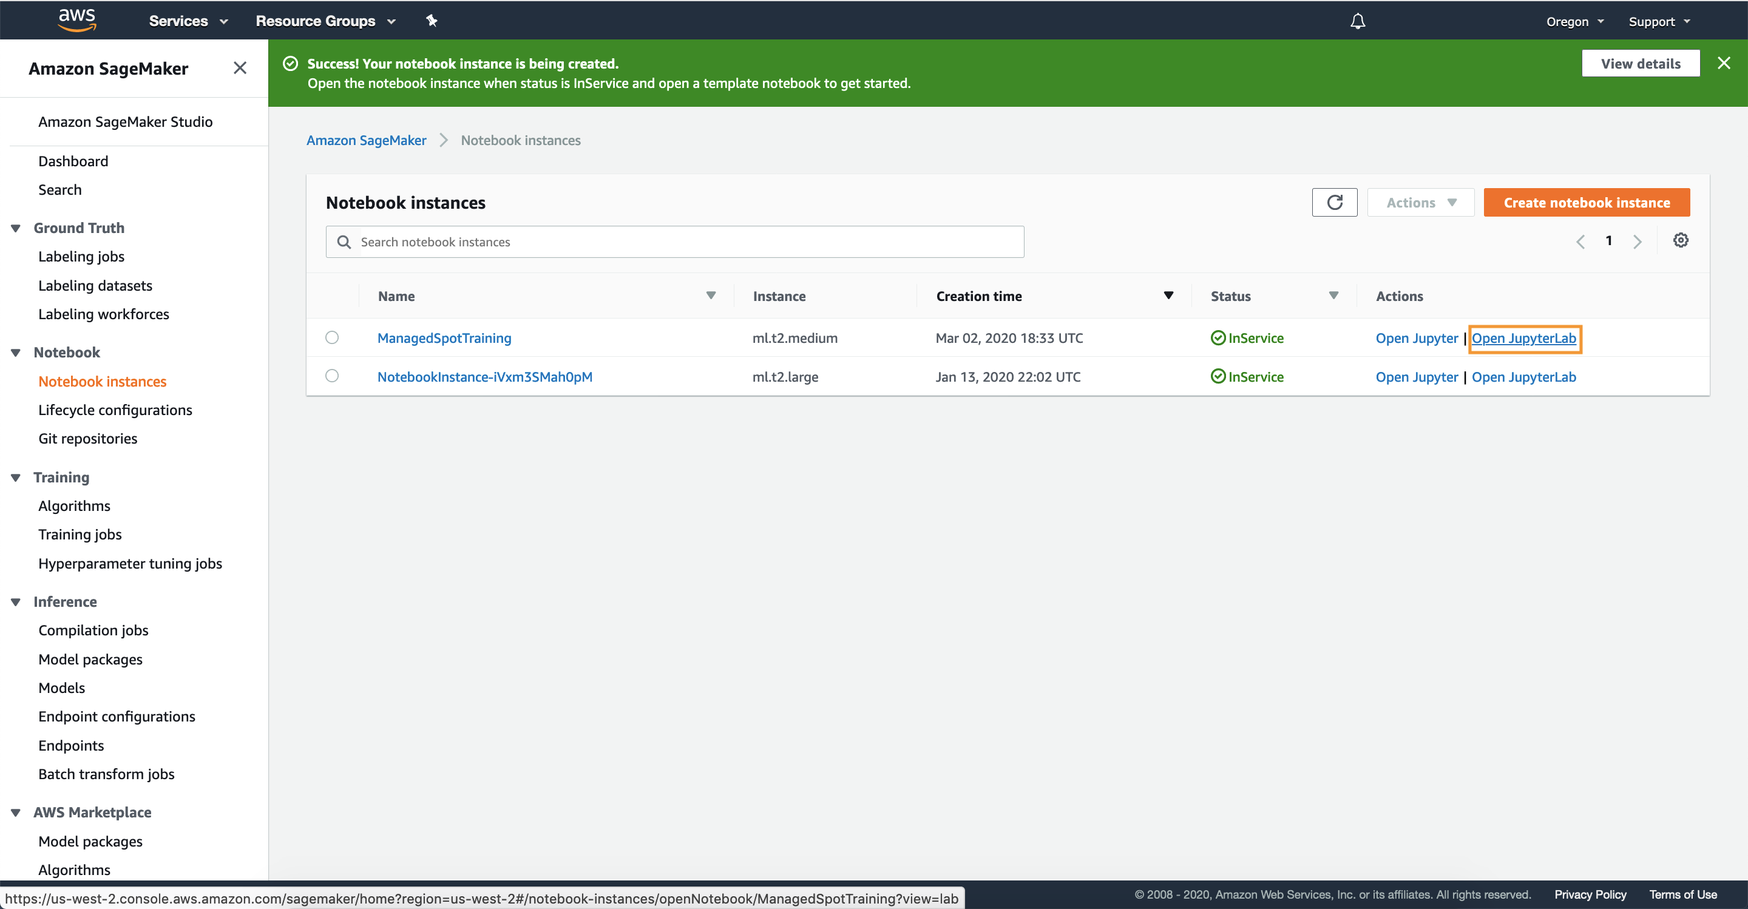Open Search in sidebar
Screen dimensions: 1748x909
(x=59, y=190)
